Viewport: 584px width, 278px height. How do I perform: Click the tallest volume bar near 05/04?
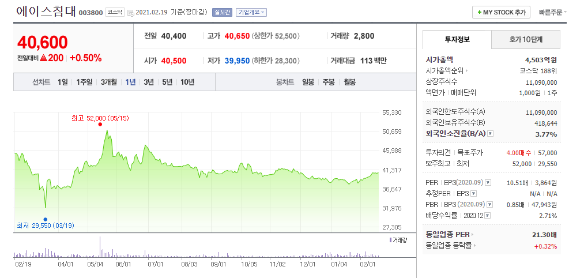[100, 247]
